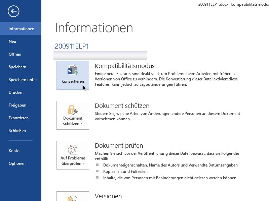
Task: Select Exportieren in the sidebar
Action: 21,118
